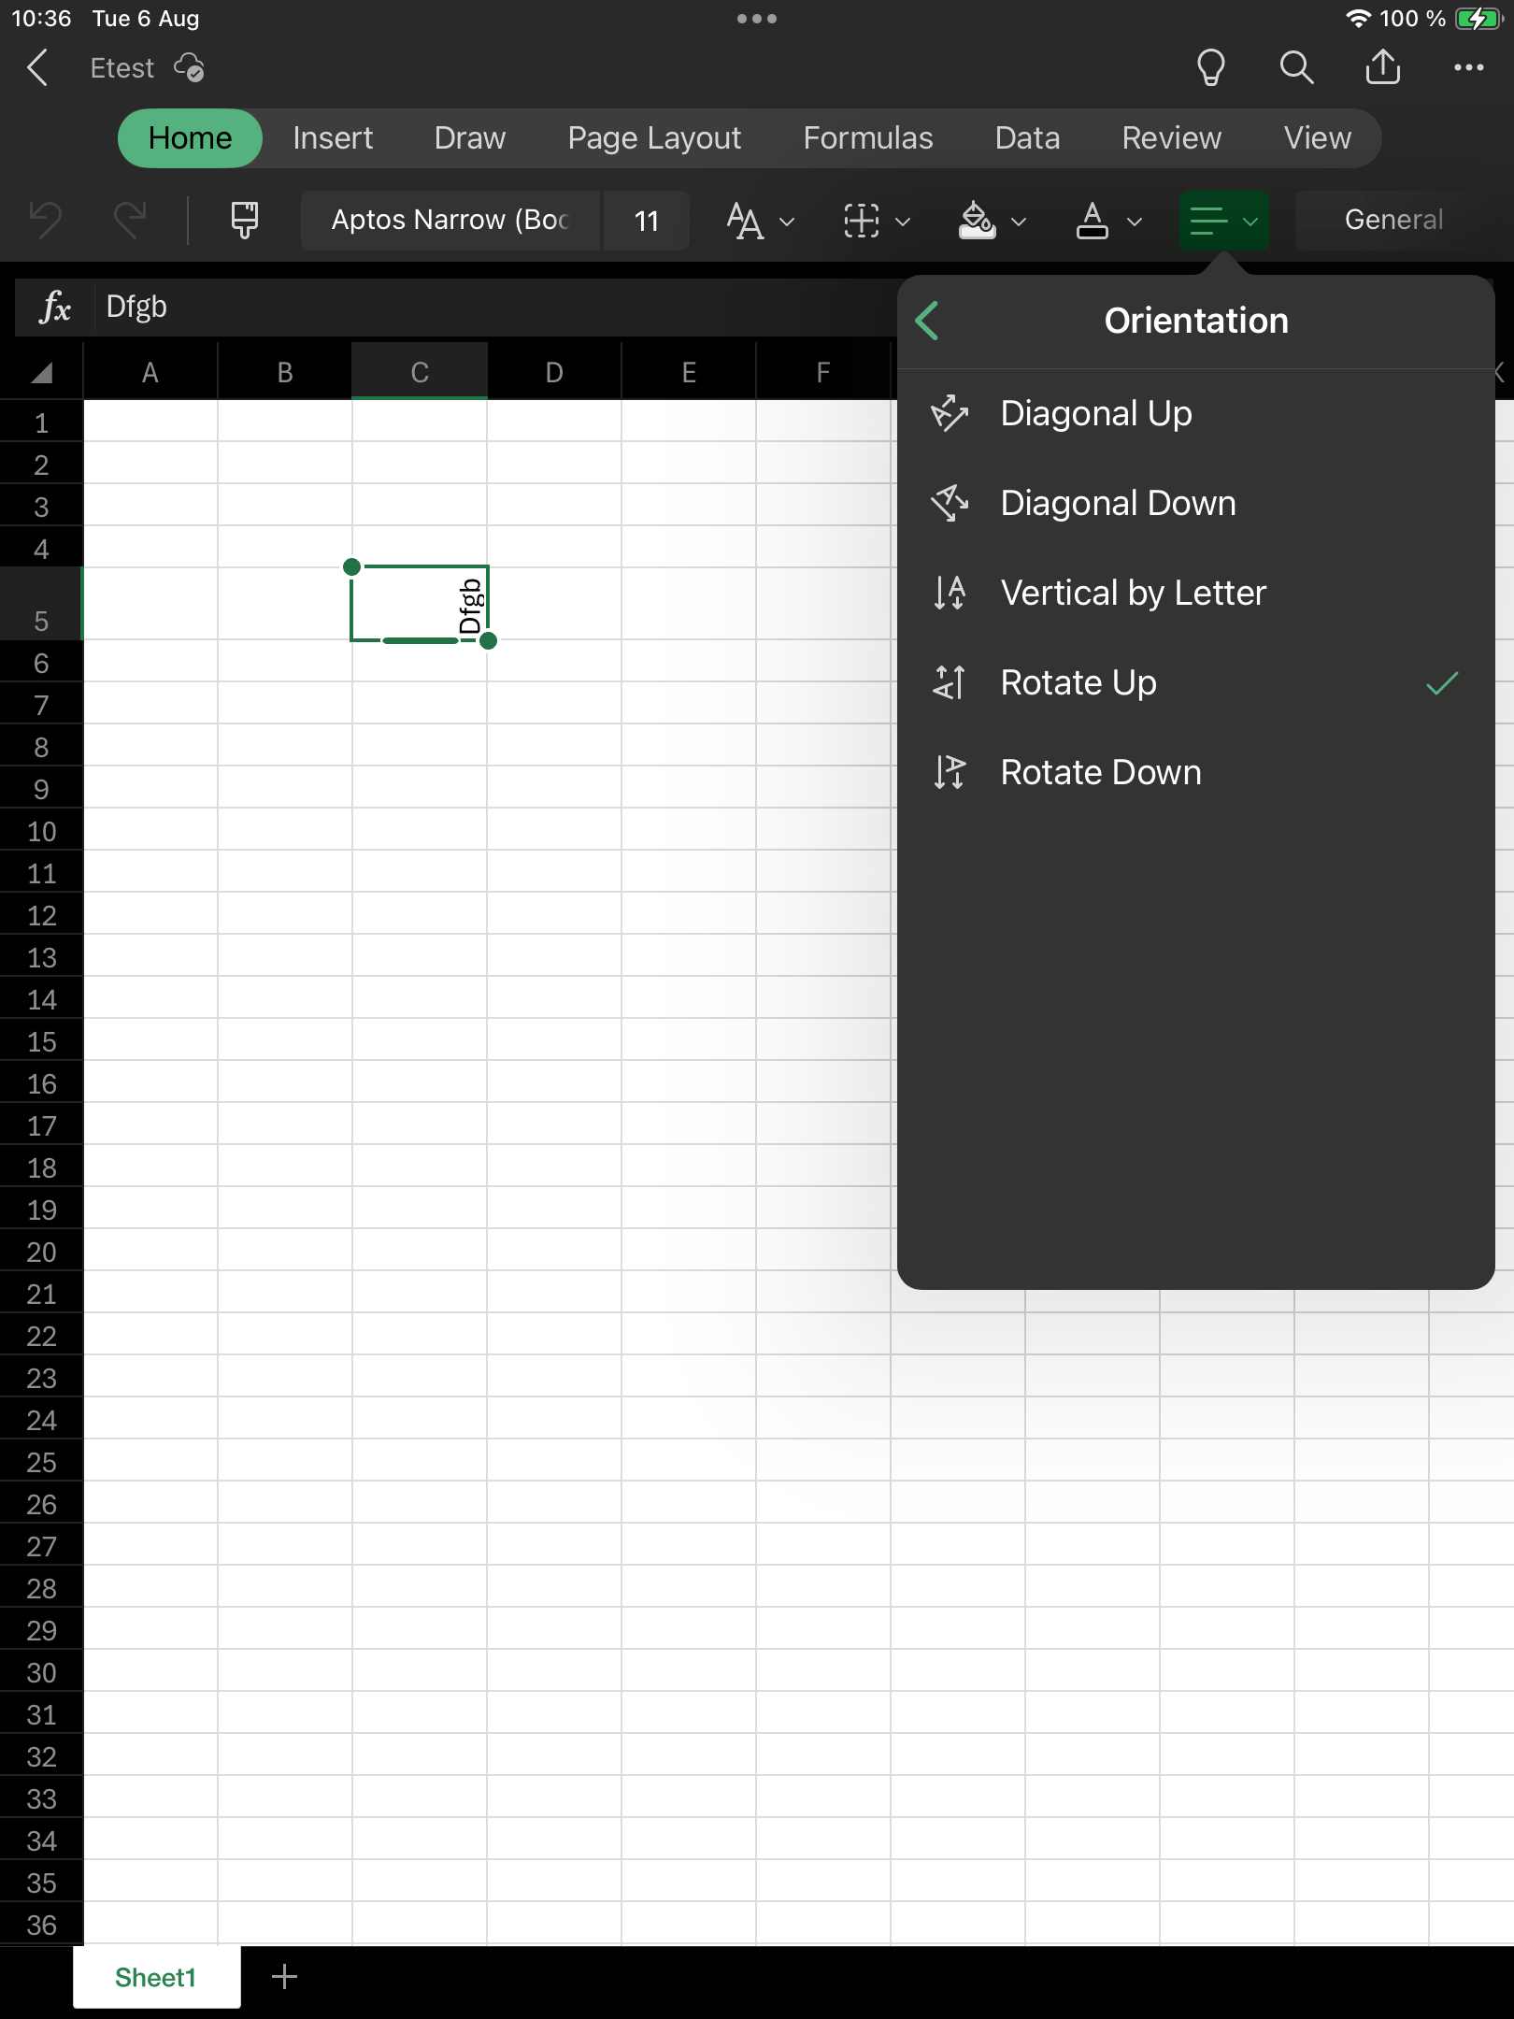Open the search magnifier
This screenshot has height=2019, width=1514.
1296,67
